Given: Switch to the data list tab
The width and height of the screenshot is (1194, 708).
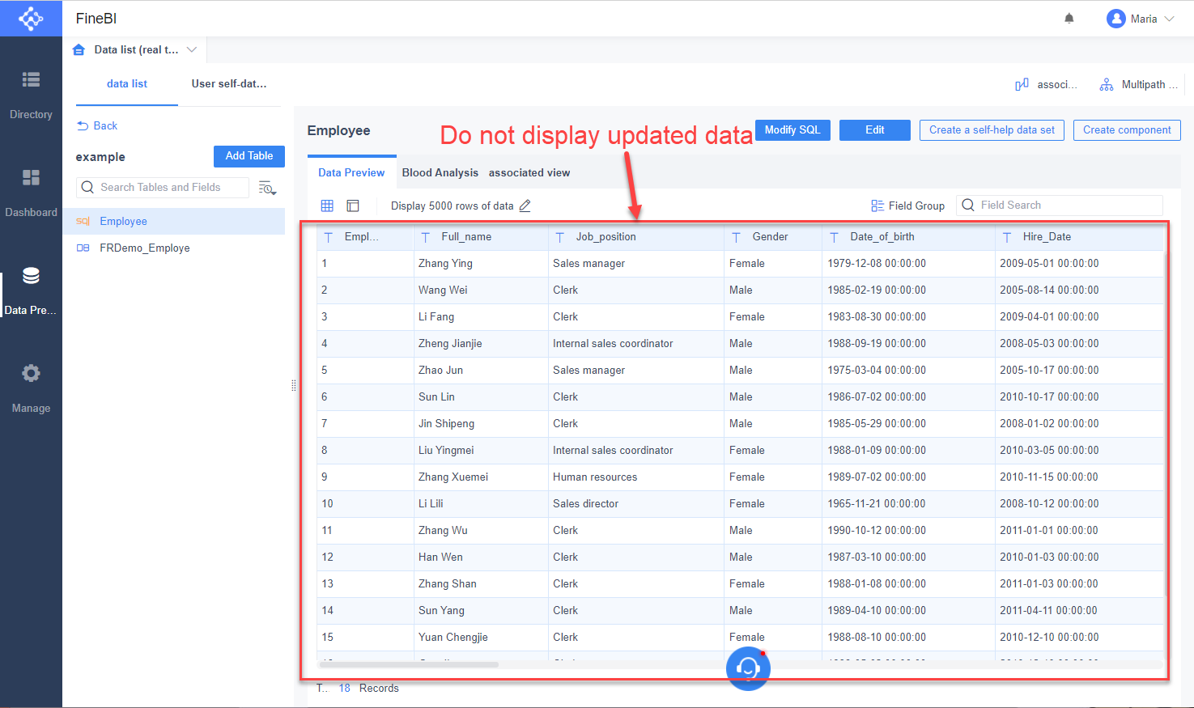Looking at the screenshot, I should 127,83.
